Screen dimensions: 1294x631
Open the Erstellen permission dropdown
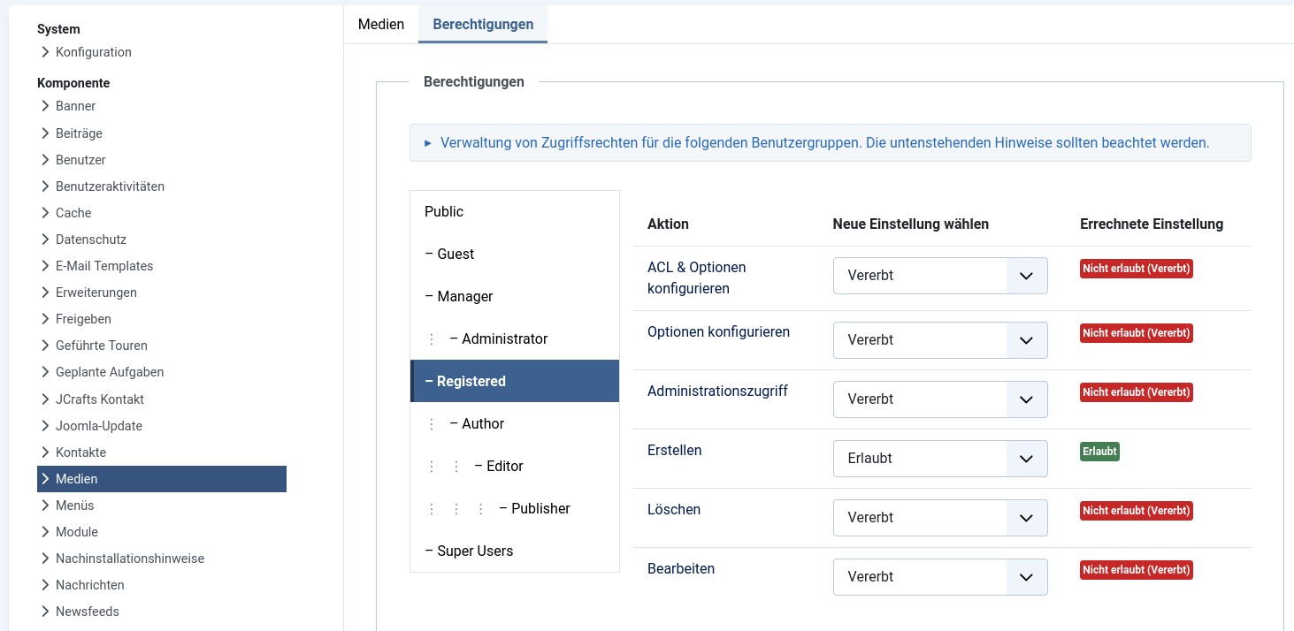939,459
